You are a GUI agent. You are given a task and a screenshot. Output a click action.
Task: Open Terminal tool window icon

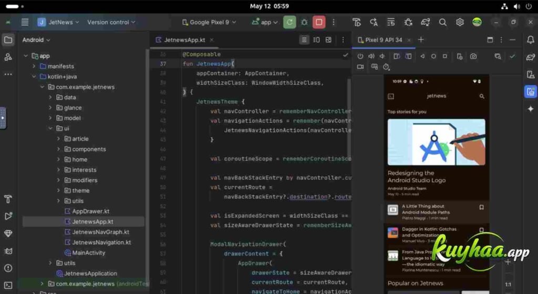8,285
